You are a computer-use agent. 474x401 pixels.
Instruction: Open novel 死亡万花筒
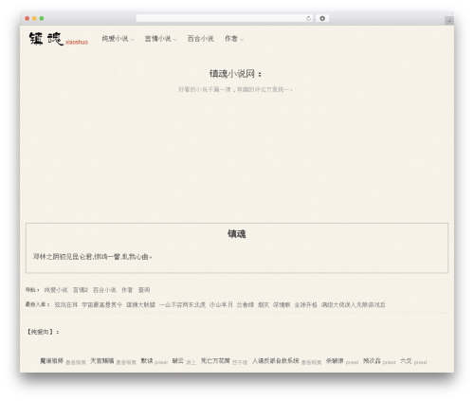pos(215,360)
